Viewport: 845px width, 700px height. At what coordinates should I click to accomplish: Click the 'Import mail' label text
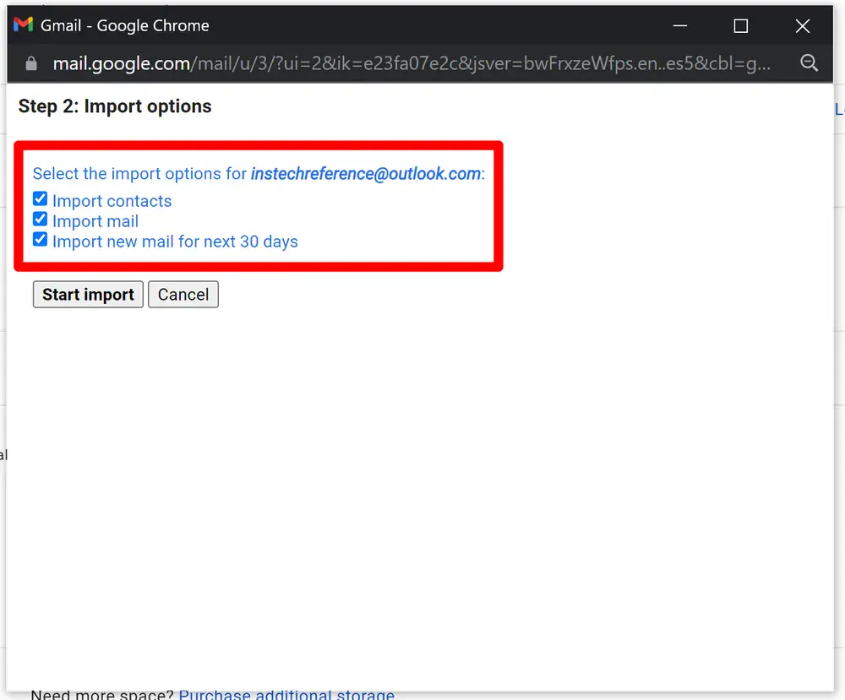click(x=95, y=221)
